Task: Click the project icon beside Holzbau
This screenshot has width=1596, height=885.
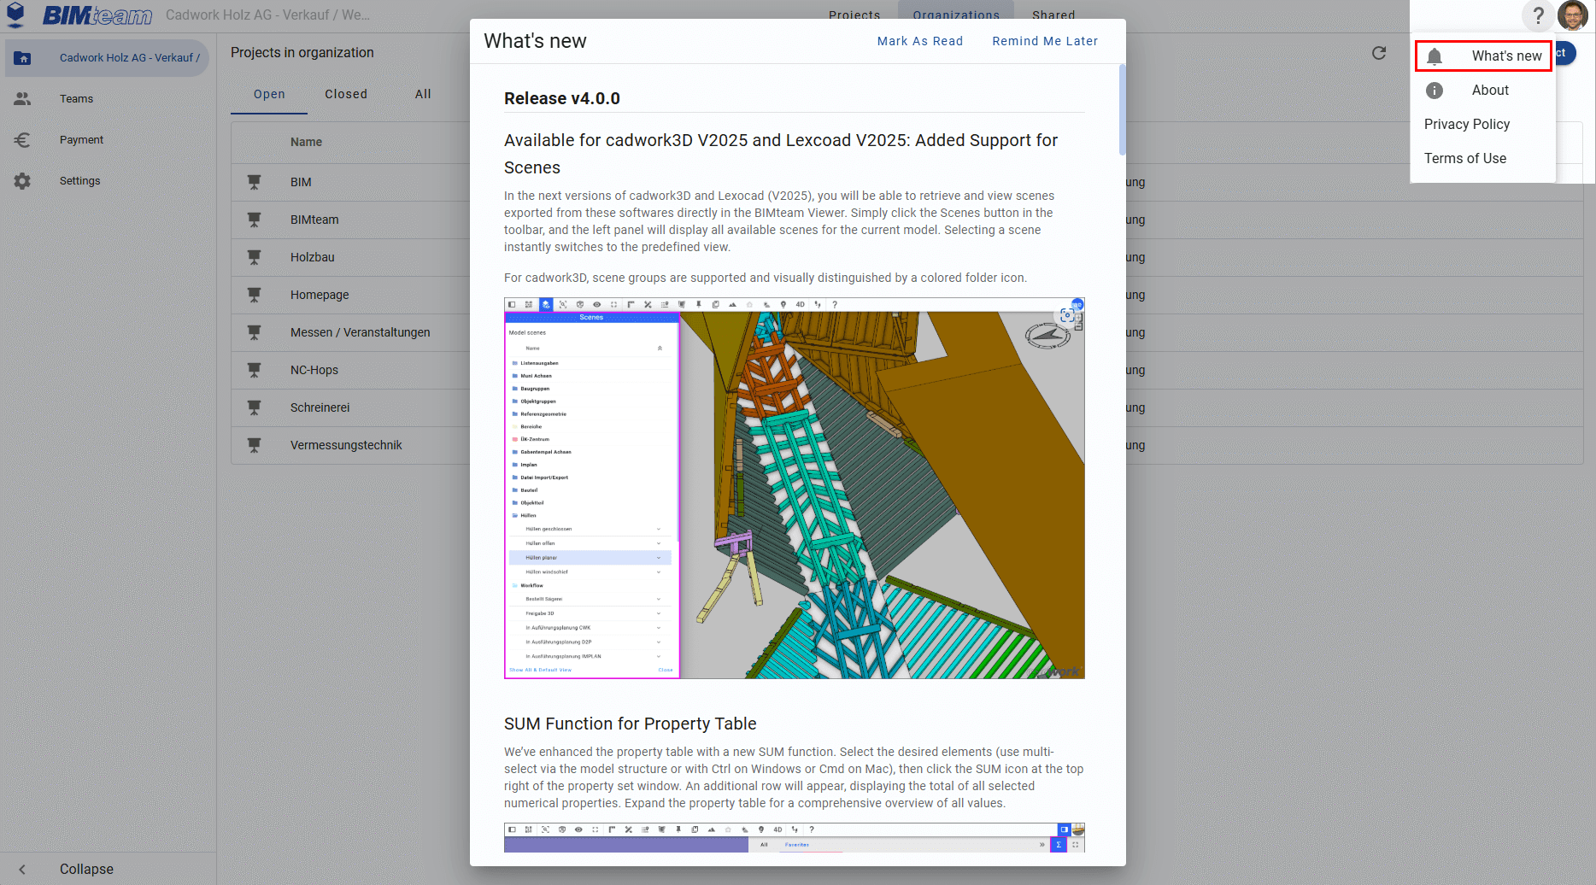Action: click(255, 257)
